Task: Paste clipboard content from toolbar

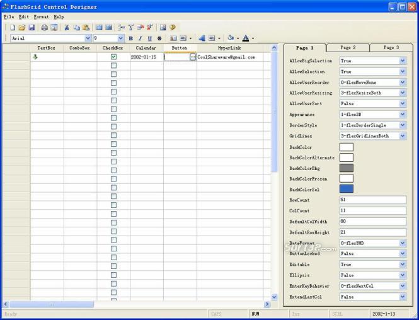Action: click(86, 28)
